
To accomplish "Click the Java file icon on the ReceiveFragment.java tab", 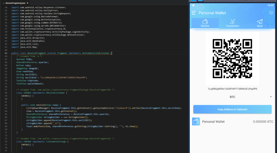I will (3, 3).
